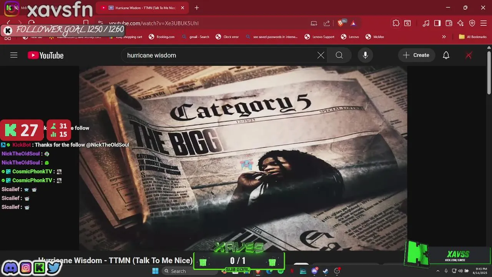The width and height of the screenshot is (492, 277).
Task: Open Steam from the taskbar
Action: (326, 271)
